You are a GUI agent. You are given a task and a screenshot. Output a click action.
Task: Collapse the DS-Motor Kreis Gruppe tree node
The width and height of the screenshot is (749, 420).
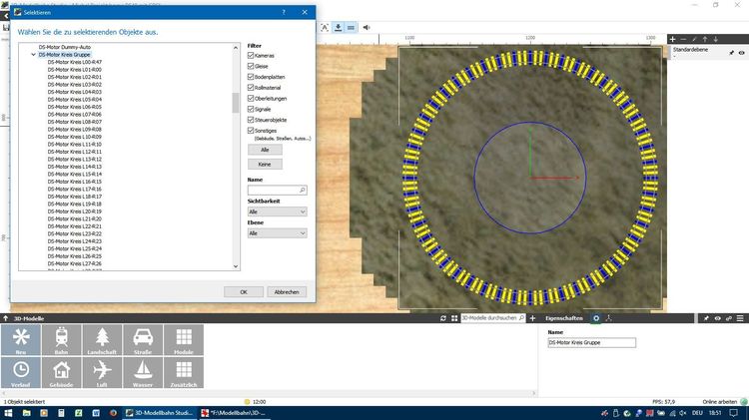coord(33,55)
